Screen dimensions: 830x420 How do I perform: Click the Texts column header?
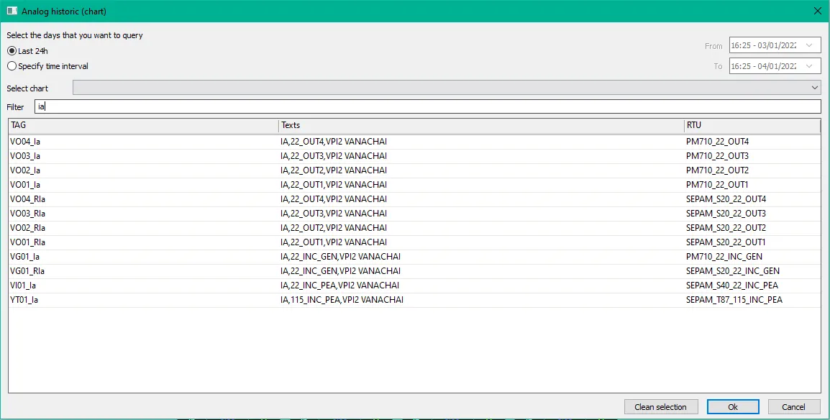click(x=481, y=125)
